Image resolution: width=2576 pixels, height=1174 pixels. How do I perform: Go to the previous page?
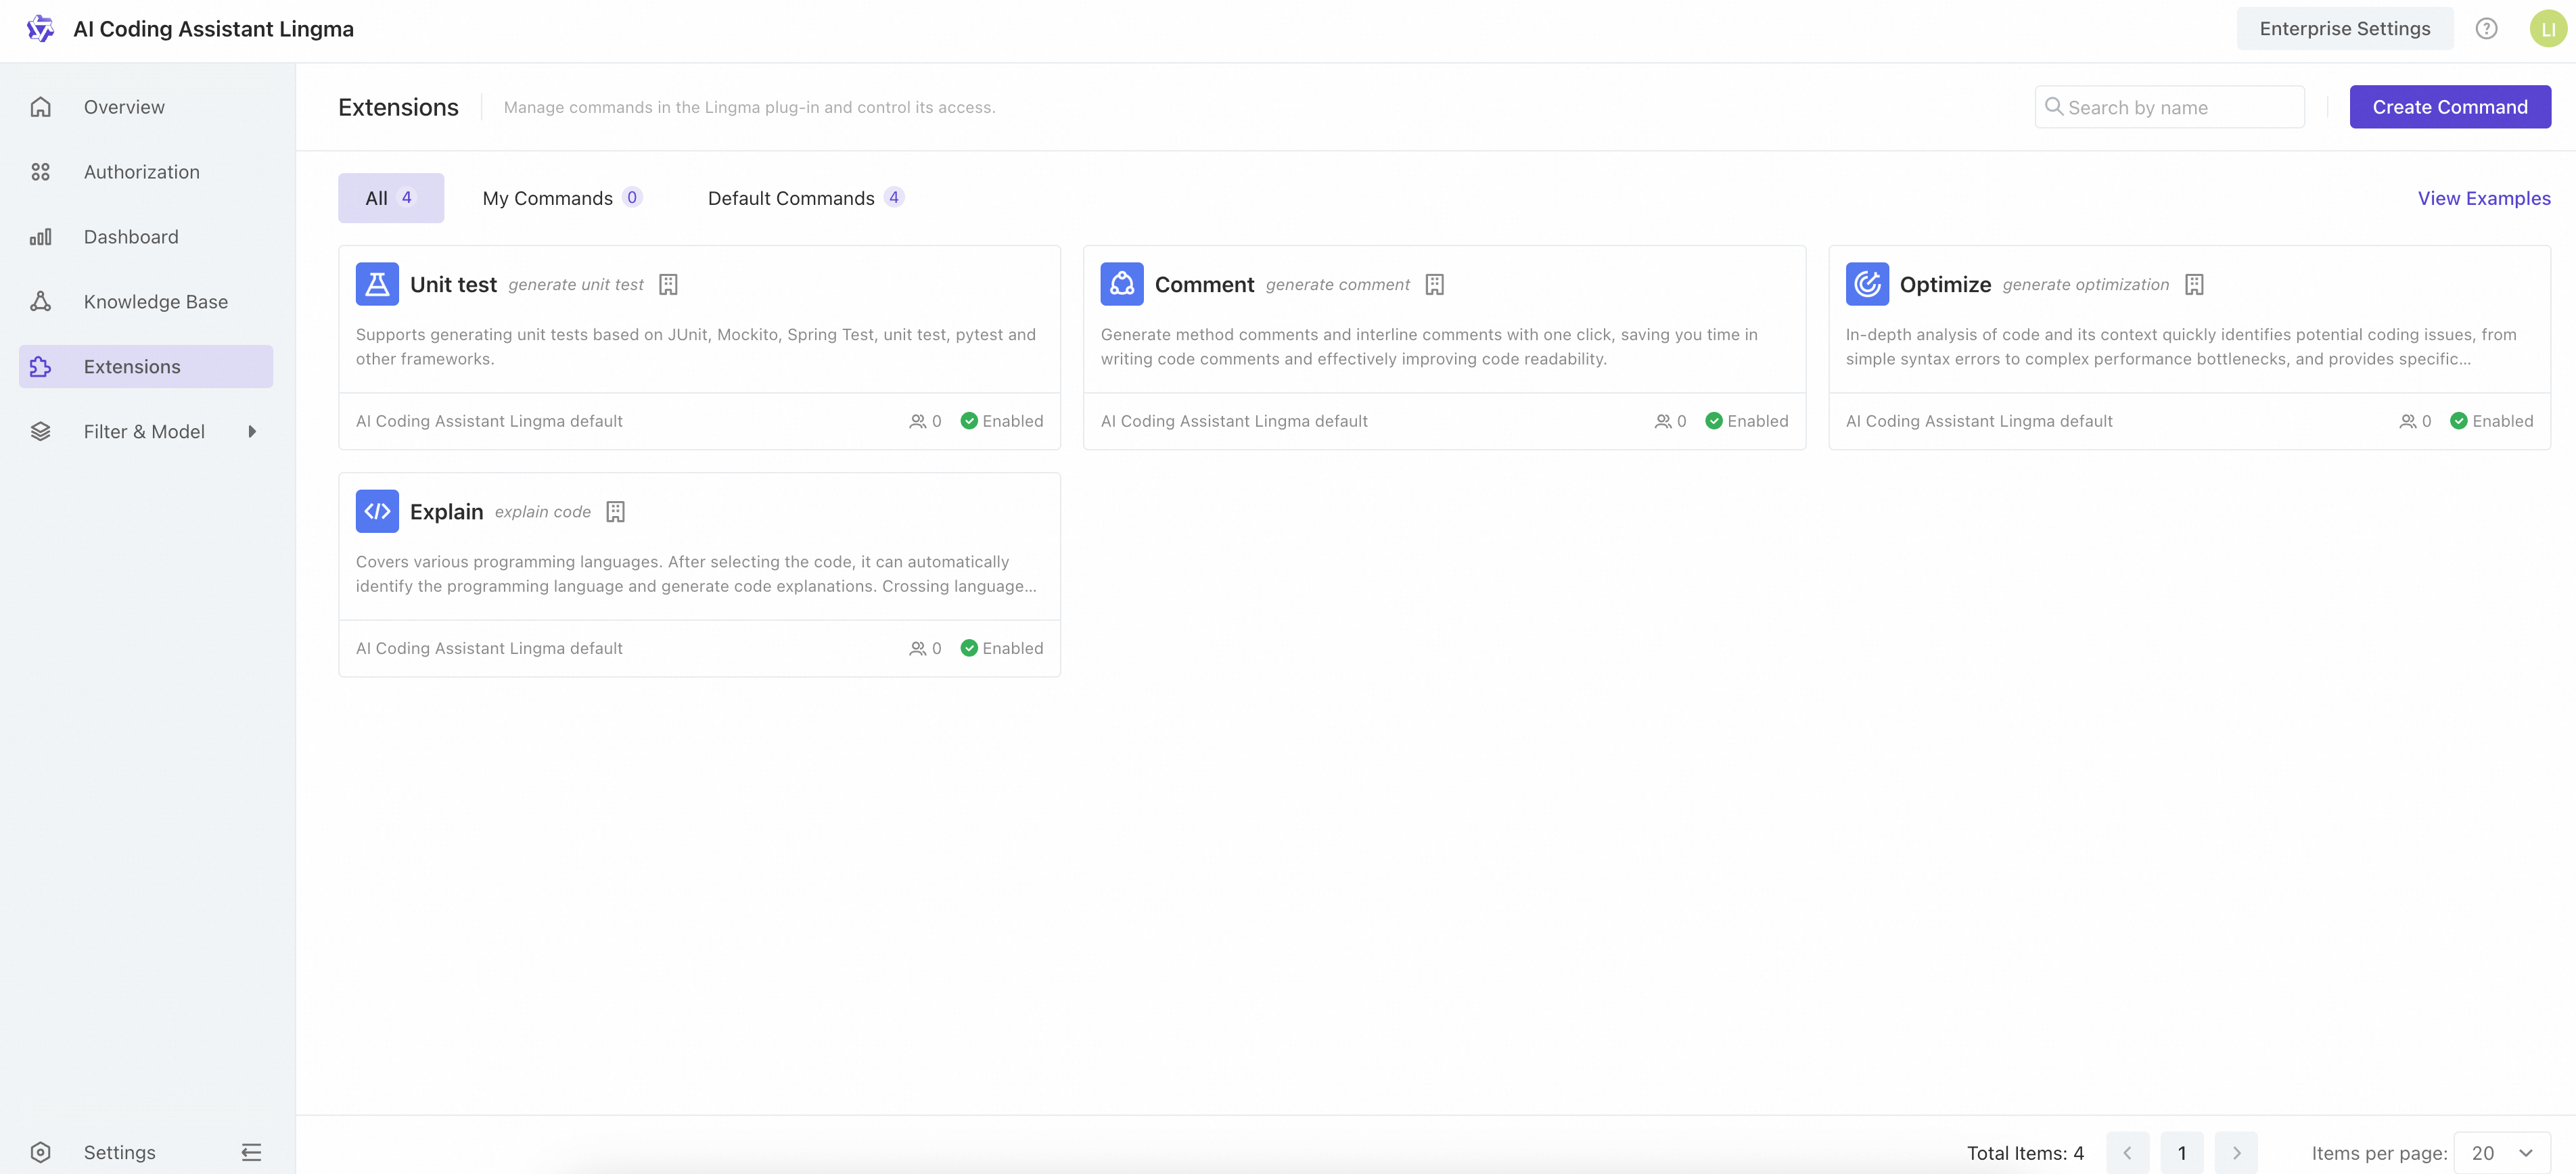[2128, 1153]
